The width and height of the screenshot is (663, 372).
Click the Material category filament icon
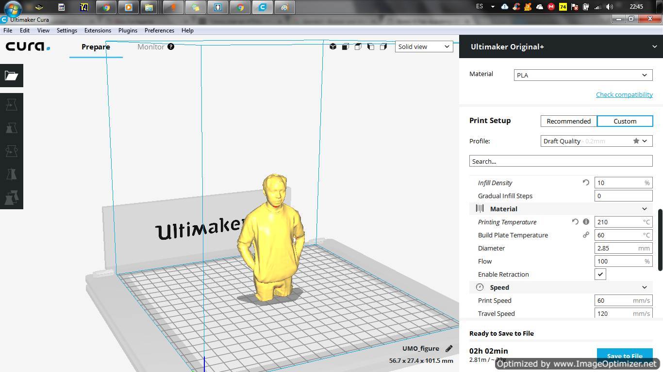480,209
